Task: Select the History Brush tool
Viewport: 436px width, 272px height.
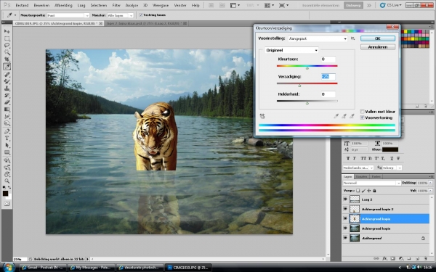Action: coord(7,95)
